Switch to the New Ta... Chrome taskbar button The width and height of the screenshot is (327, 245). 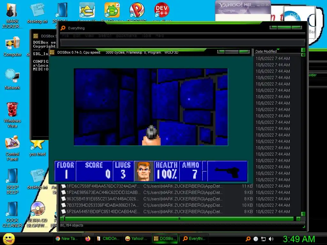click(67, 239)
